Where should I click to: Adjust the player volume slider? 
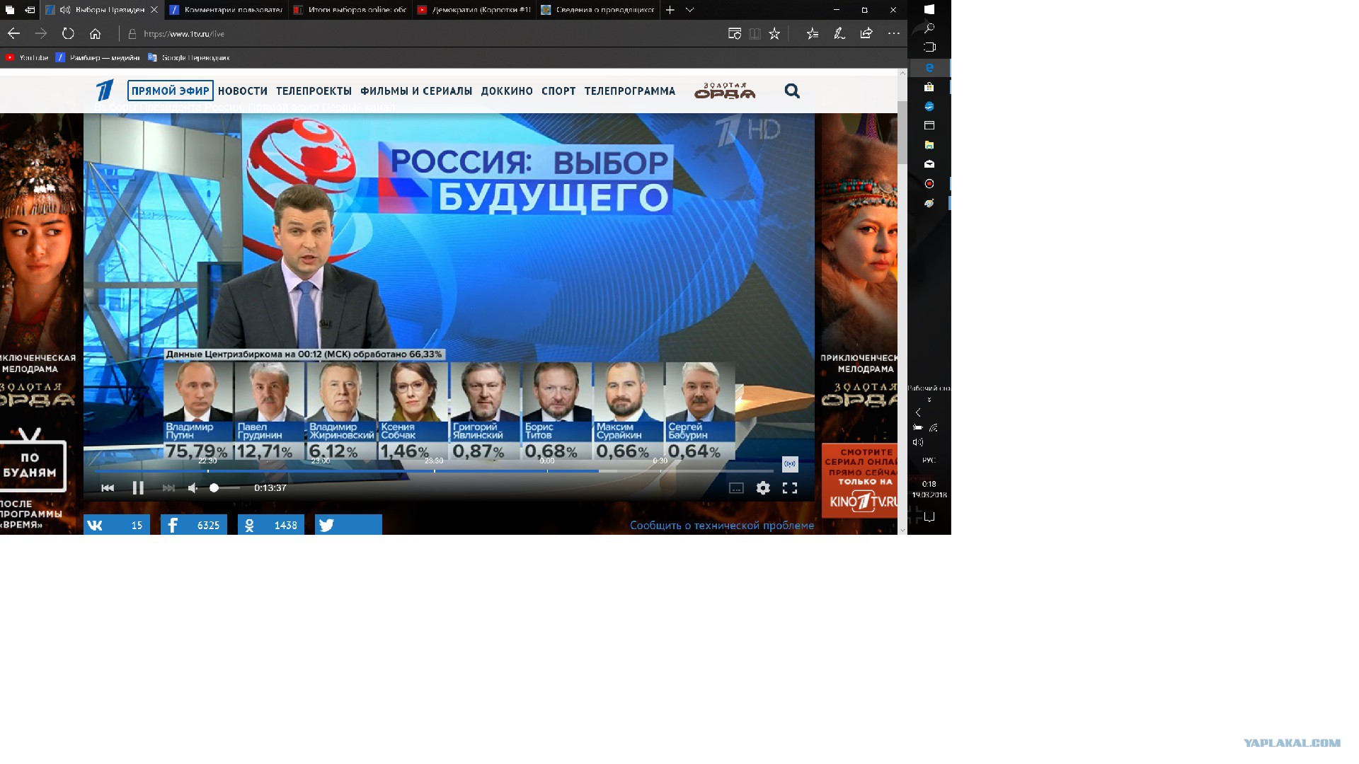click(225, 488)
